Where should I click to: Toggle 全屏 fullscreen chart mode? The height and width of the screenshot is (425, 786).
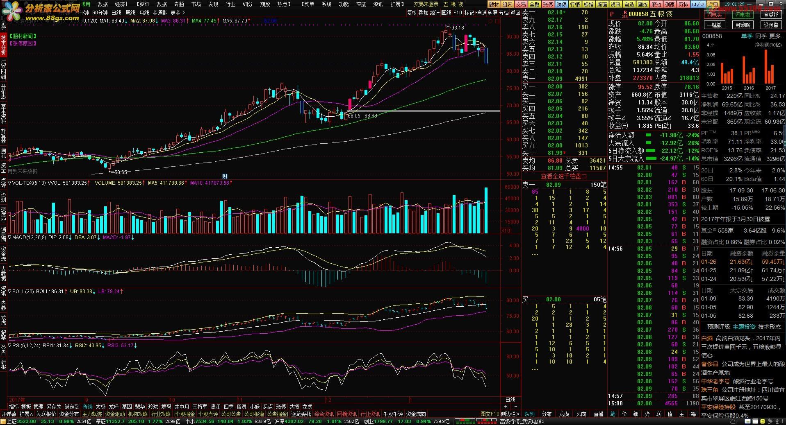pyautogui.click(x=492, y=13)
